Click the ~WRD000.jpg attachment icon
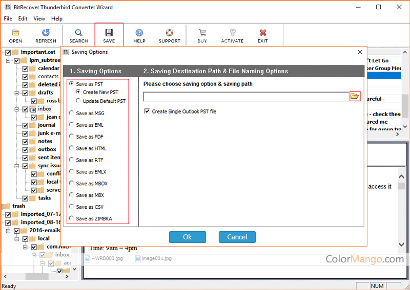 pyautogui.click(x=87, y=259)
